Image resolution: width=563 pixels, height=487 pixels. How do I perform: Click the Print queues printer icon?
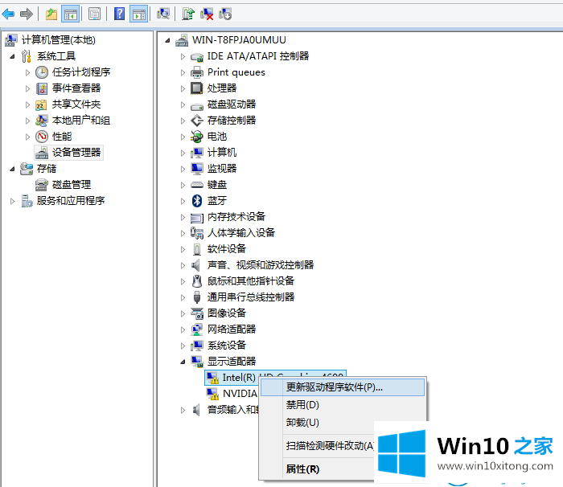[197, 72]
